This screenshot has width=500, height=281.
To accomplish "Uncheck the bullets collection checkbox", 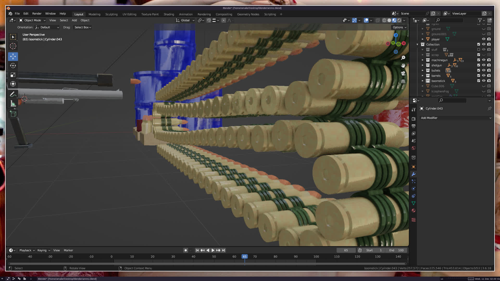I will [478, 71].
